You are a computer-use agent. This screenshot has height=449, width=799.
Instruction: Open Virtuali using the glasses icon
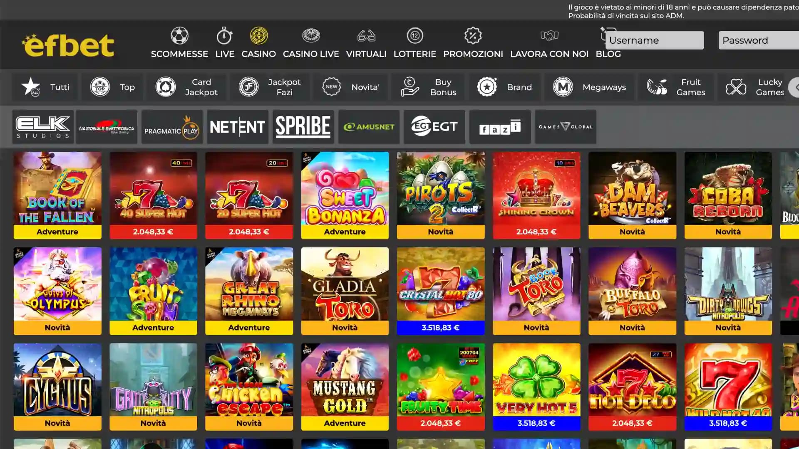click(x=366, y=36)
